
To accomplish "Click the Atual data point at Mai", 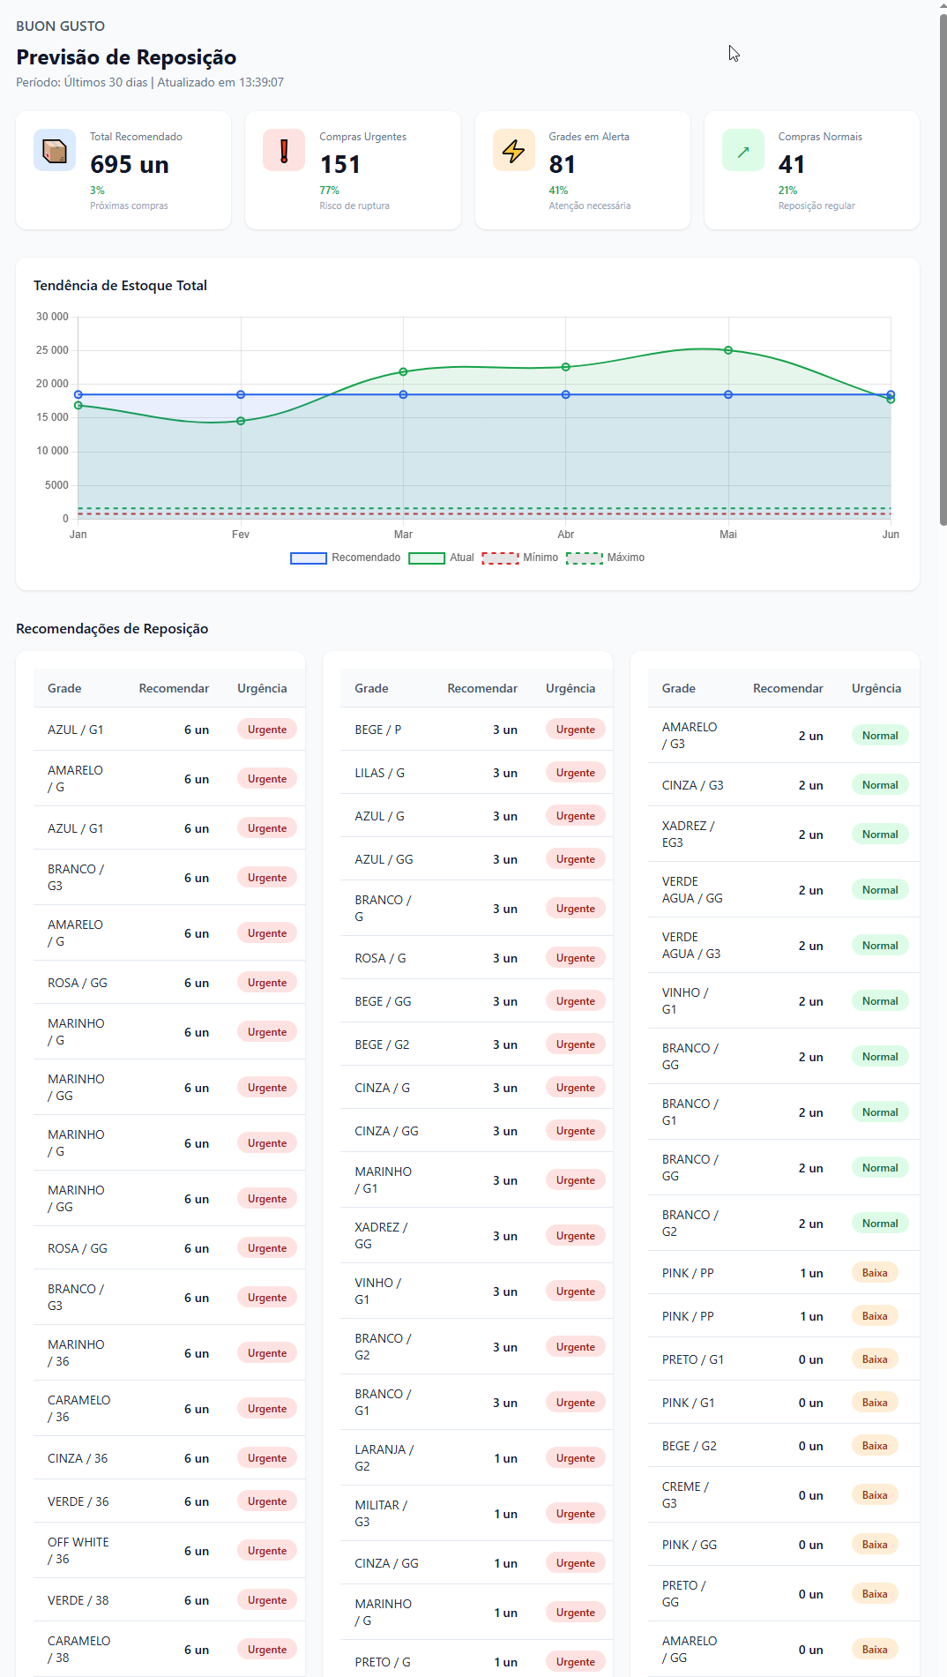I will tap(728, 350).
